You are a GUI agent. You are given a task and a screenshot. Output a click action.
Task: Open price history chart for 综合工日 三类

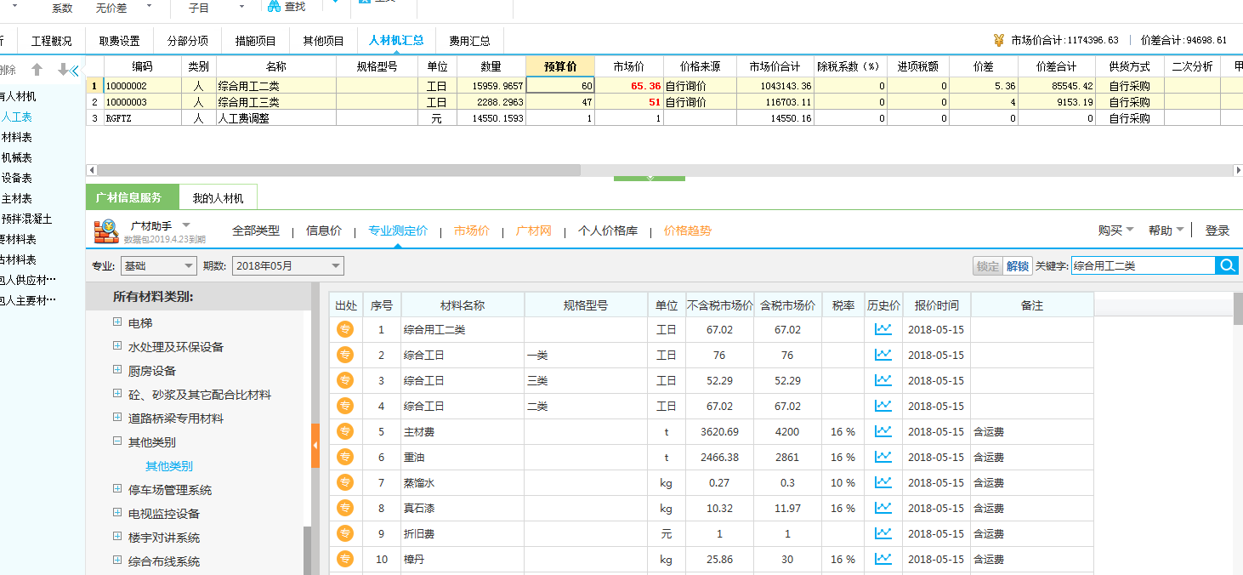[x=883, y=380]
